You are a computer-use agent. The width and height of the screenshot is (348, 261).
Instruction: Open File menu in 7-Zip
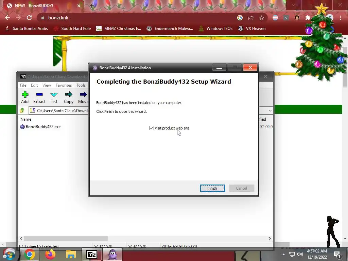pos(23,85)
